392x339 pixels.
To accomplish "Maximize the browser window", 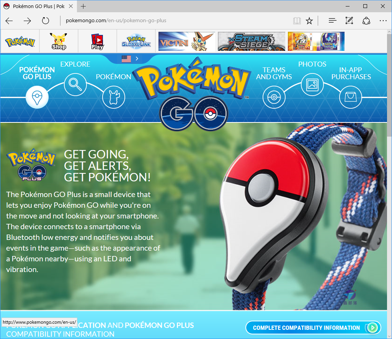I will (x=365, y=6).
